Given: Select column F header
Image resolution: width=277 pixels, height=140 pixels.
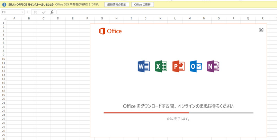Looking at the screenshot, I should pyautogui.click(x=87, y=18).
